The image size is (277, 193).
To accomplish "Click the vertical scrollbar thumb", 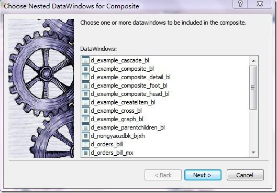I will (x=253, y=88).
